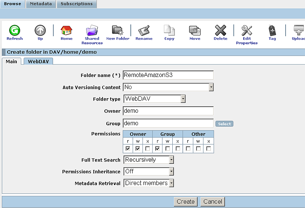Image resolution: width=305 pixels, height=208 pixels.
Task: Enable Group write permission checkbox
Action: coord(168,149)
